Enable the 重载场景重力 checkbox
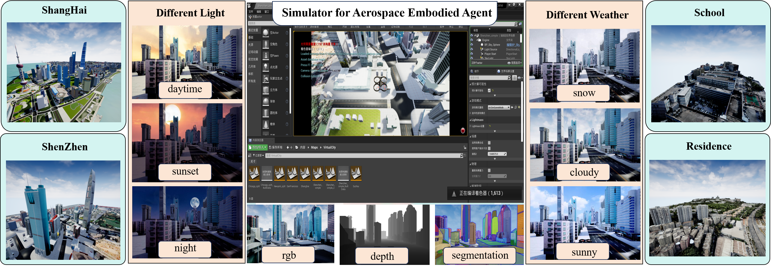771x270 pixels. (x=489, y=170)
